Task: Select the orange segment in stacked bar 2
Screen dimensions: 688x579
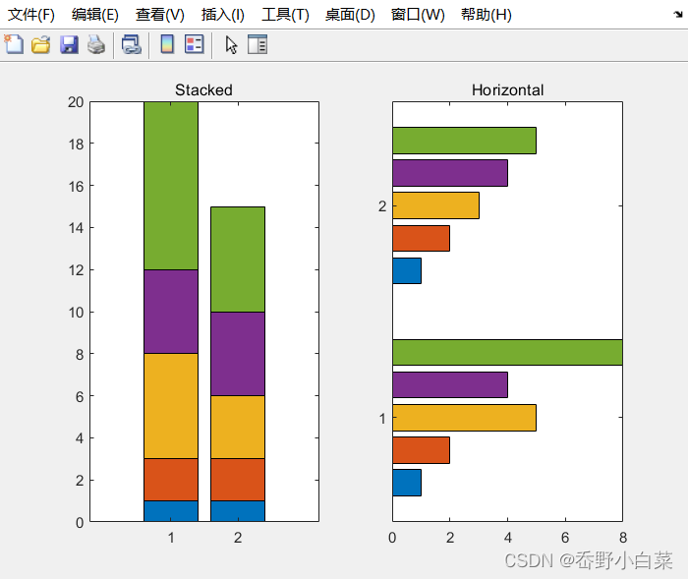Action: pyautogui.click(x=238, y=480)
